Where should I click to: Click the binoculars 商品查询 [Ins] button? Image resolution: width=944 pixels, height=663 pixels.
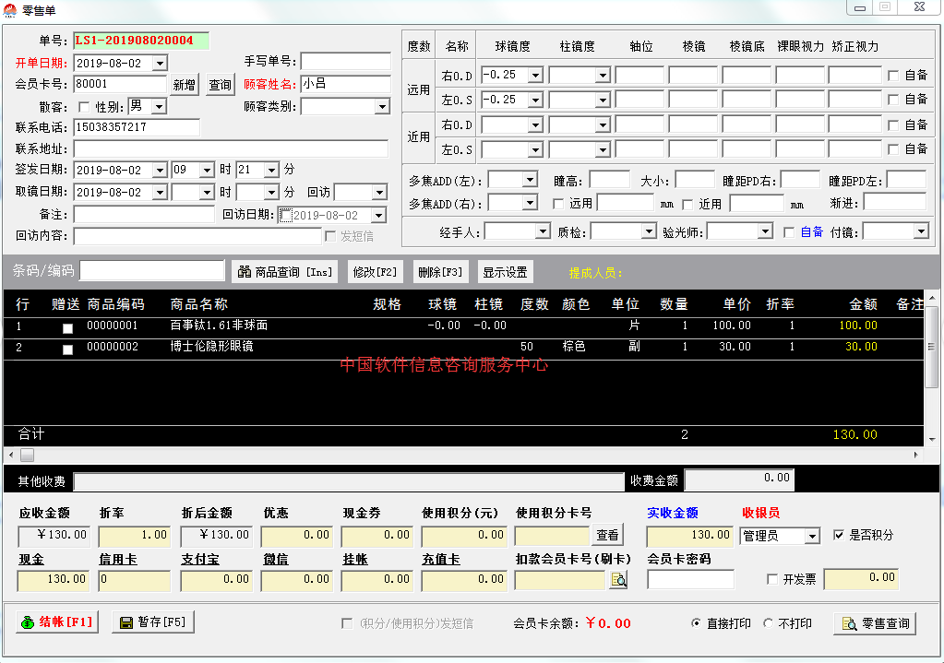tap(285, 272)
